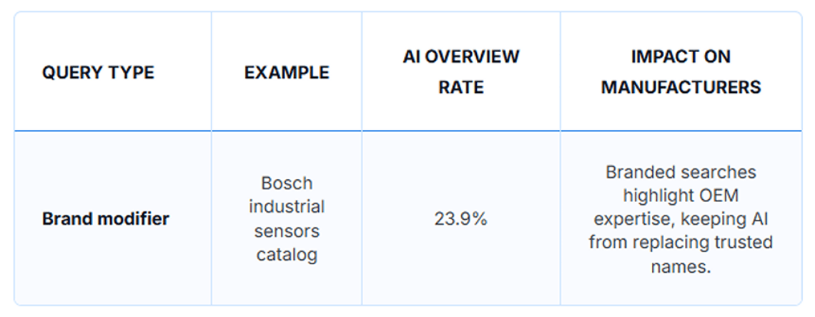Click the EXAMPLE column header
815x317 pixels.
tap(287, 73)
